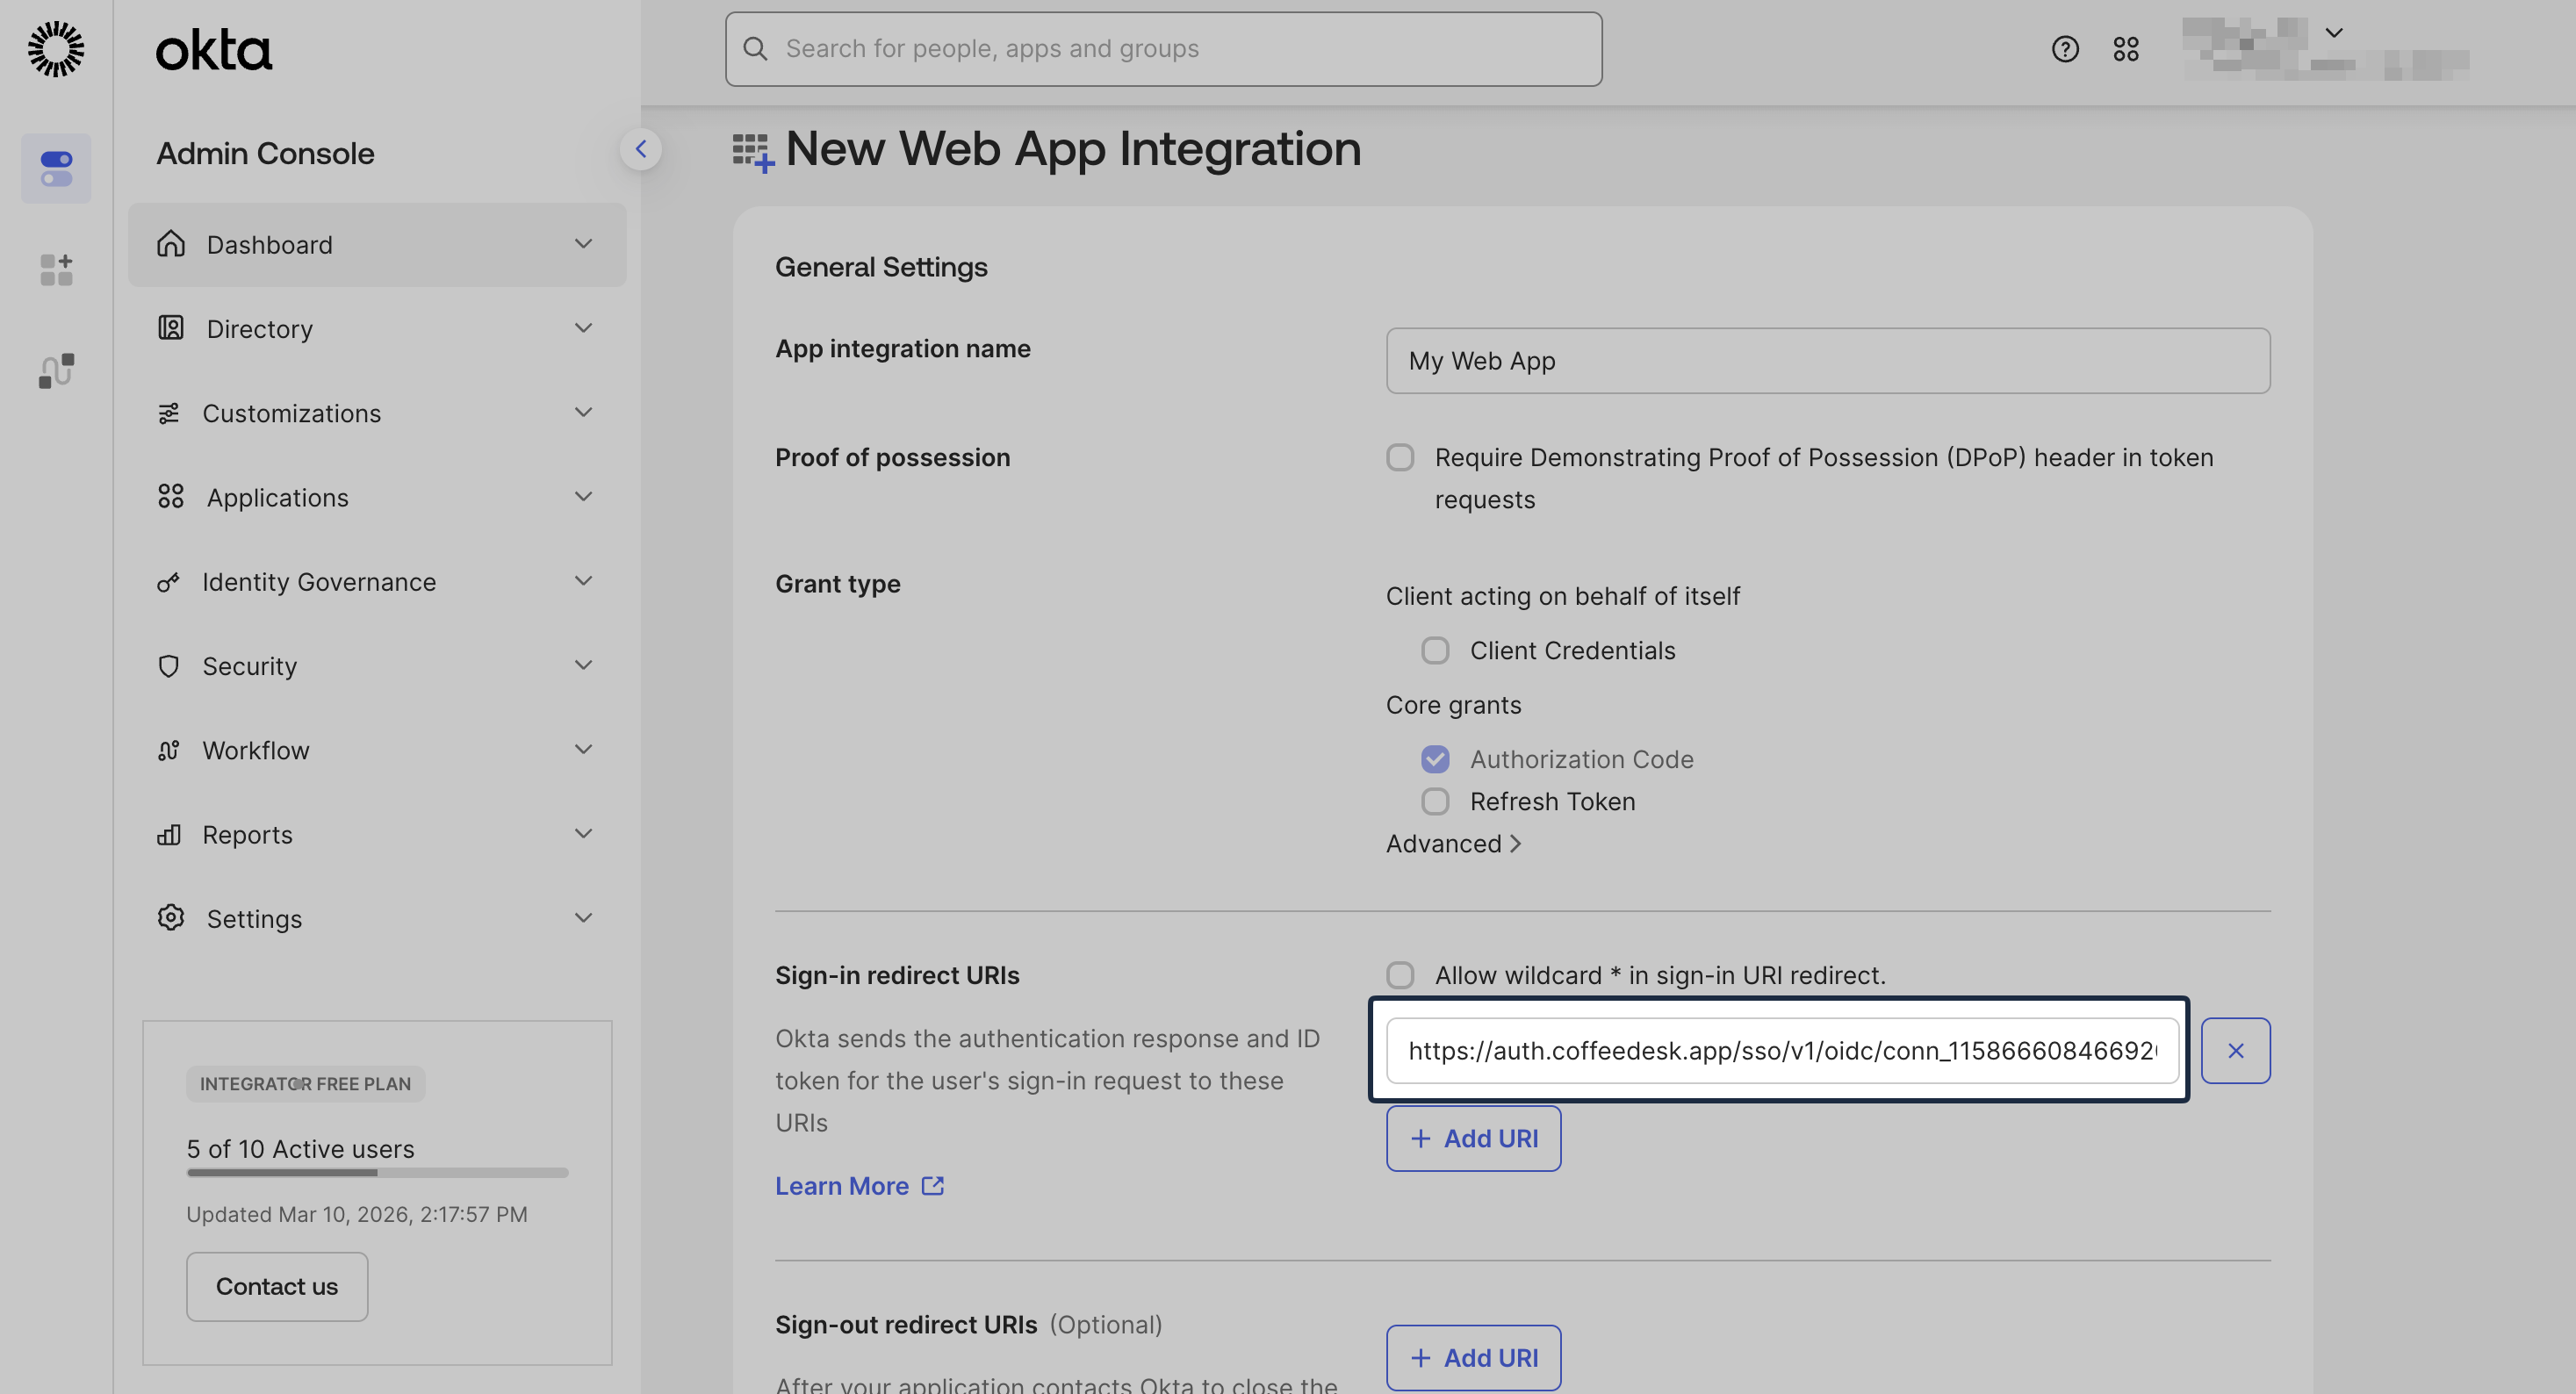Collapse the Admin Console sidebar
This screenshot has width=2576, height=1394.
(x=641, y=148)
